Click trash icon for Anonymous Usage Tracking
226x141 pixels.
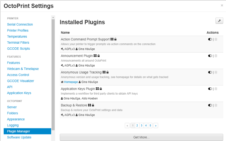(x=216, y=72)
